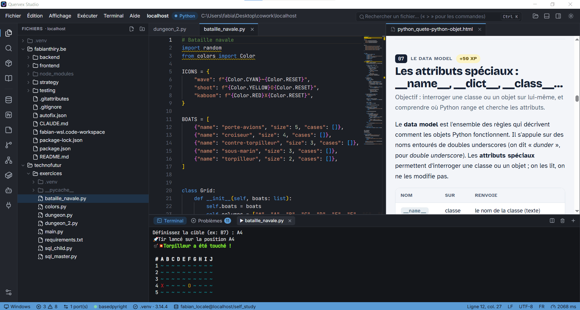
Task: Open colors.py in file tree
Action: click(x=55, y=207)
